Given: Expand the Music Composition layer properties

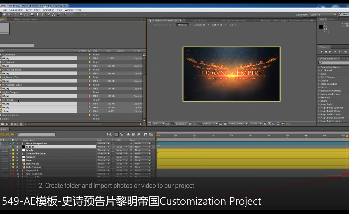Looking at the screenshot, I should 10,144.
